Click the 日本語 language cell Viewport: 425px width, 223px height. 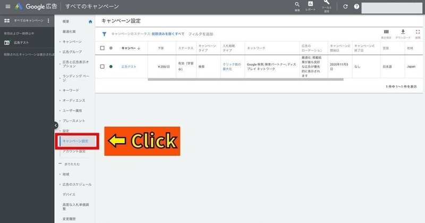387,67
